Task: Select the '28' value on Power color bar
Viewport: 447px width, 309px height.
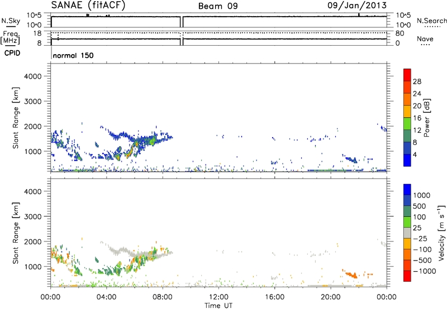Action: click(417, 81)
